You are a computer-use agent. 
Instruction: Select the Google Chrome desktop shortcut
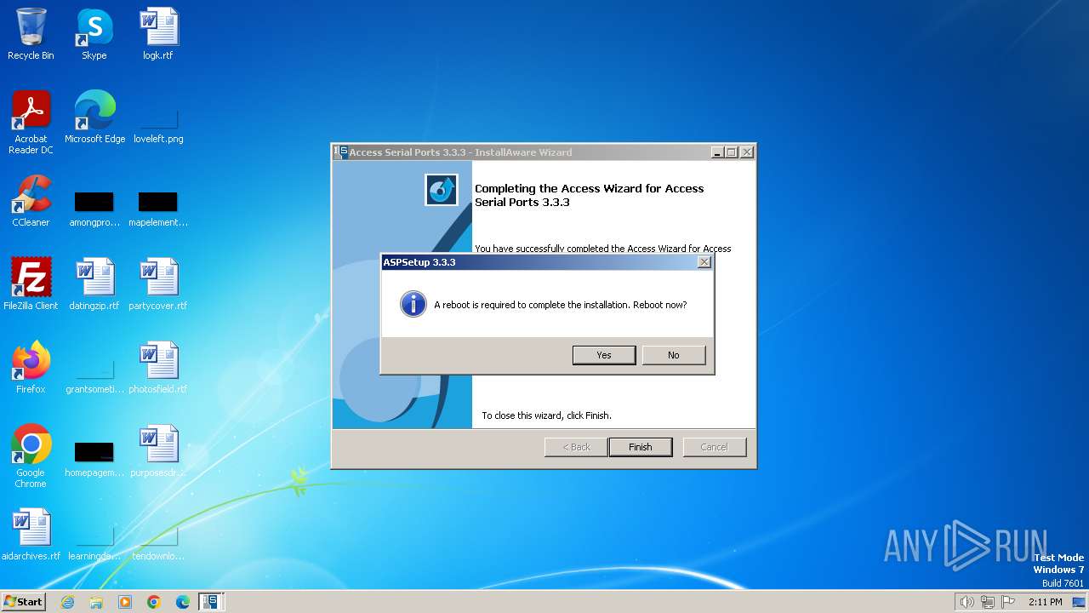(x=31, y=456)
